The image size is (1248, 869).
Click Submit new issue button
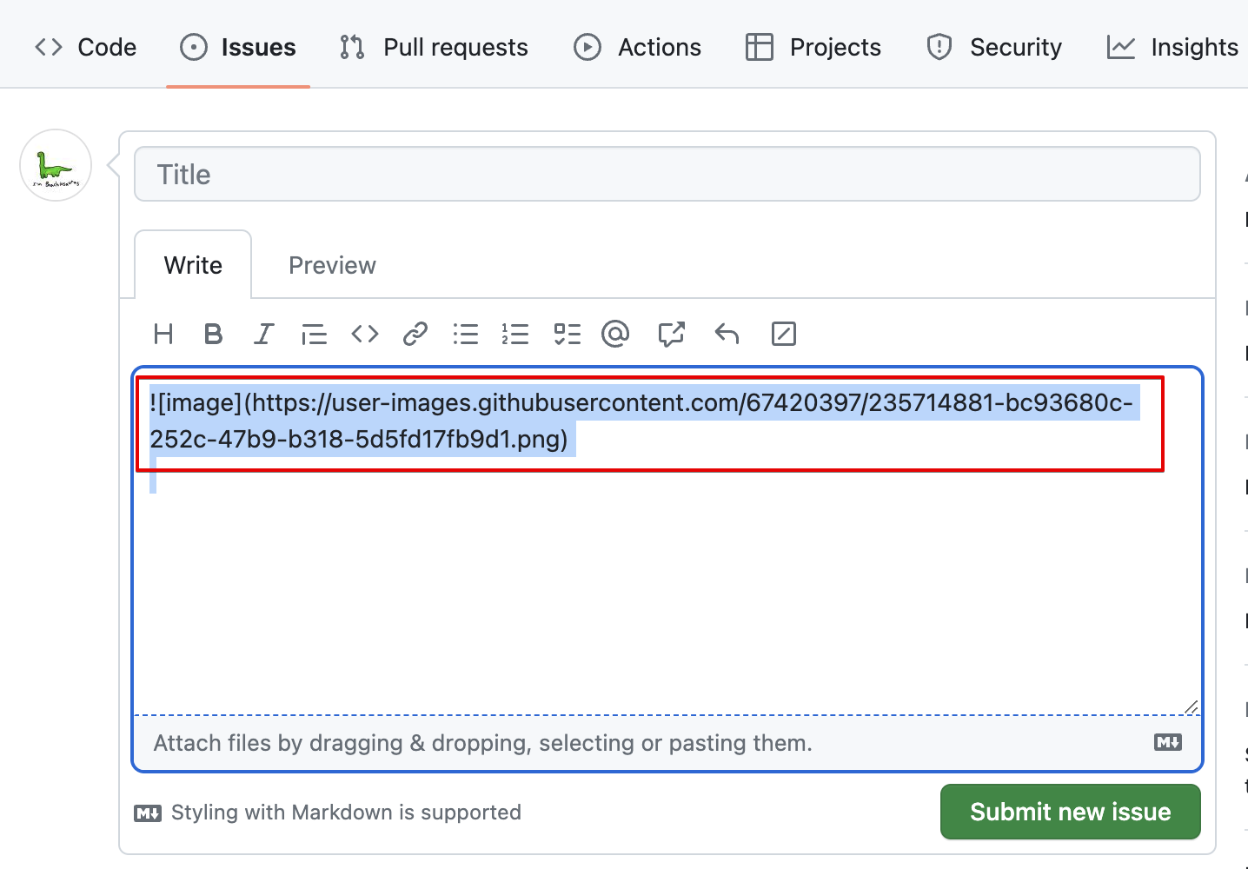coord(1071,812)
